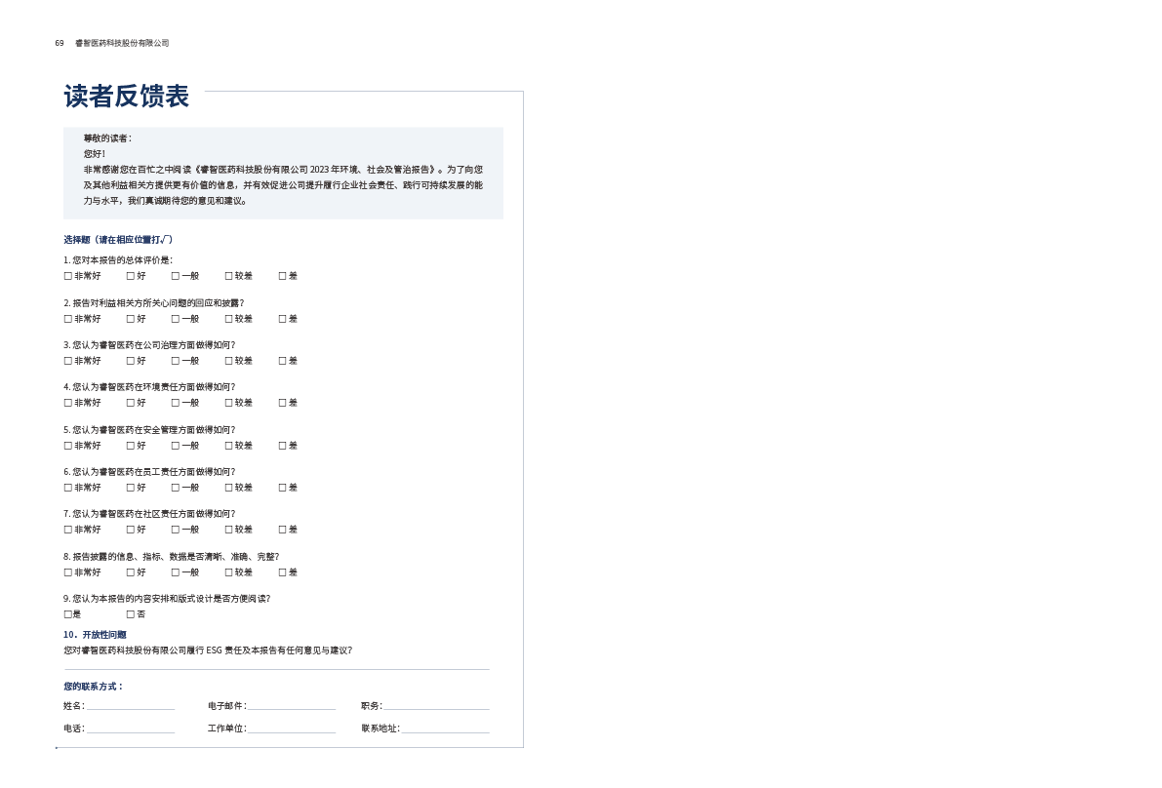
Task: Select '一般' for question 3
Action: tap(175, 361)
